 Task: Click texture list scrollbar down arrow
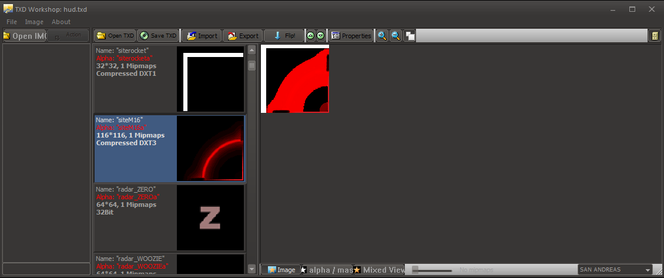click(x=251, y=269)
